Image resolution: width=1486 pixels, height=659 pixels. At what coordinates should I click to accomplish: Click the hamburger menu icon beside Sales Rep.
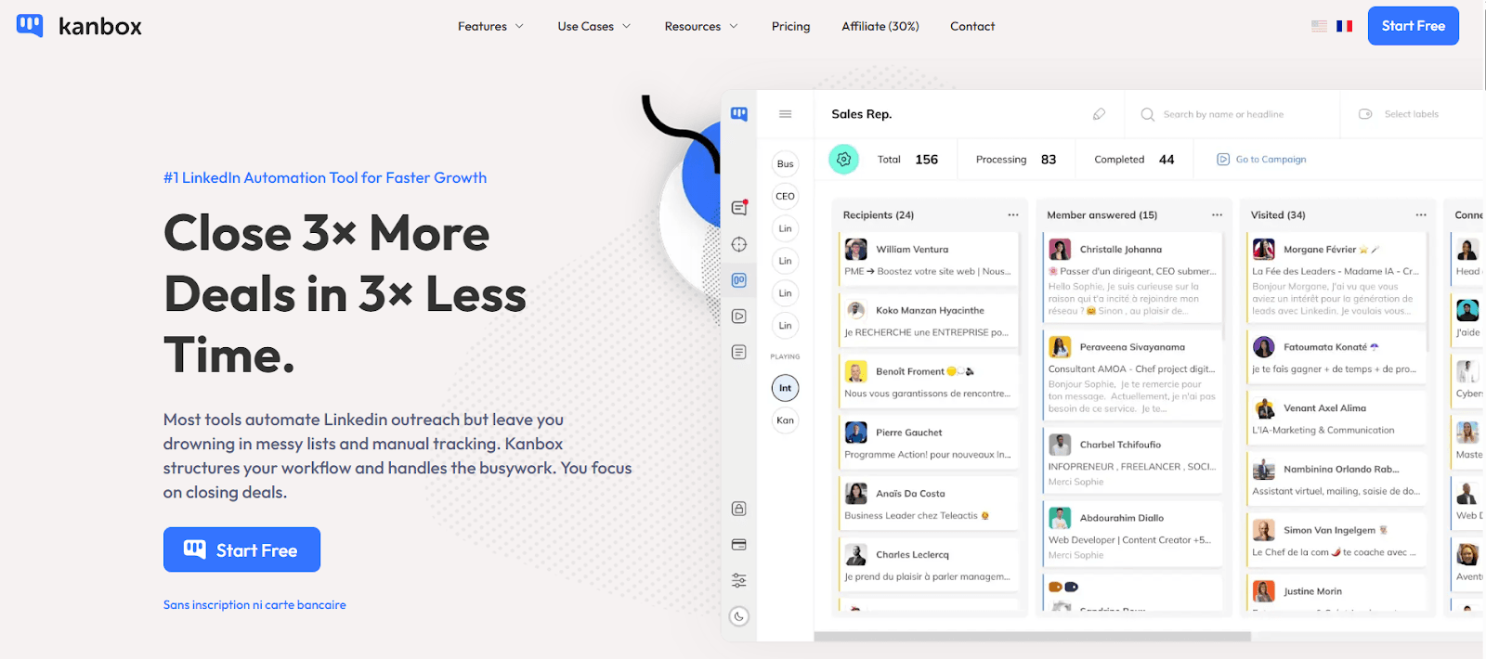click(785, 114)
